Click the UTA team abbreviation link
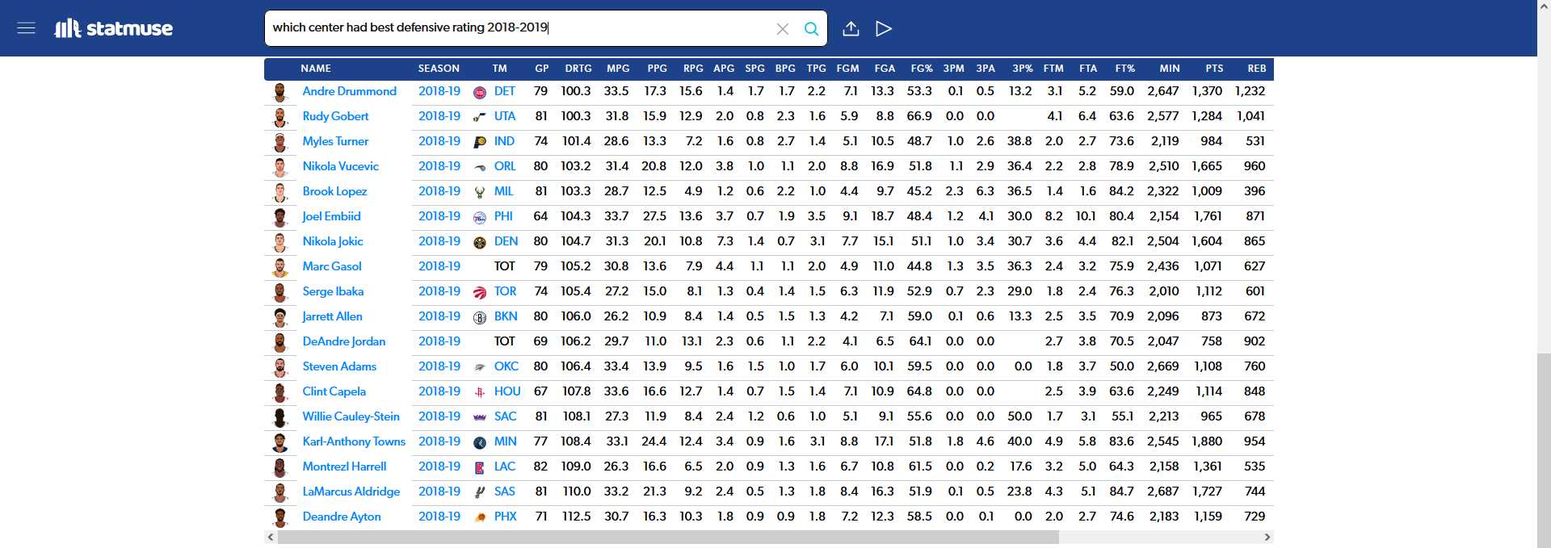 [x=505, y=117]
